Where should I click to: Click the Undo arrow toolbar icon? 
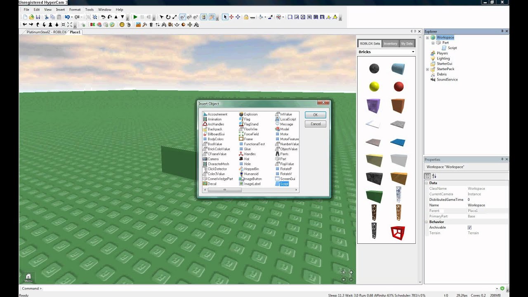tap(67, 17)
